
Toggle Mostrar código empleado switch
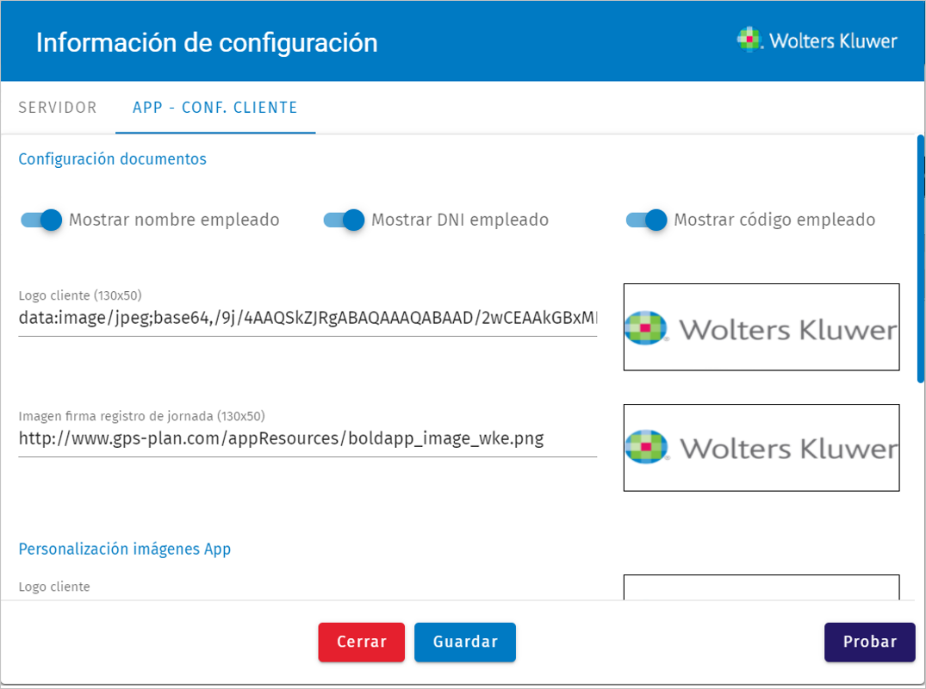(646, 220)
